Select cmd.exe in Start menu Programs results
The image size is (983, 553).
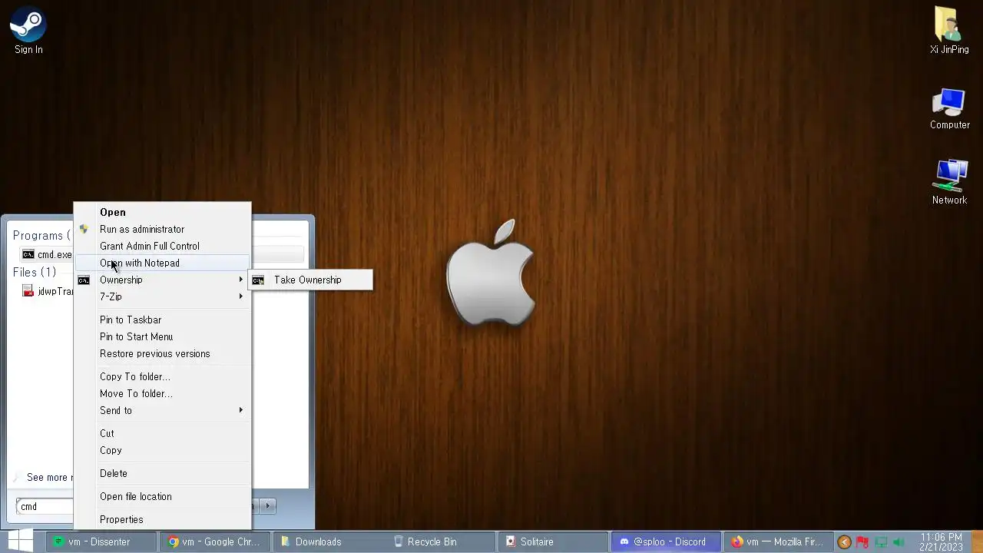tap(46, 254)
